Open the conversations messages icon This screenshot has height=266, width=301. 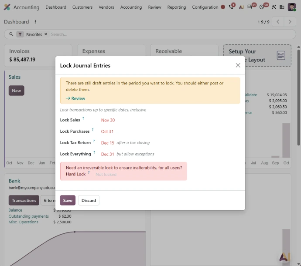(x=250, y=7)
